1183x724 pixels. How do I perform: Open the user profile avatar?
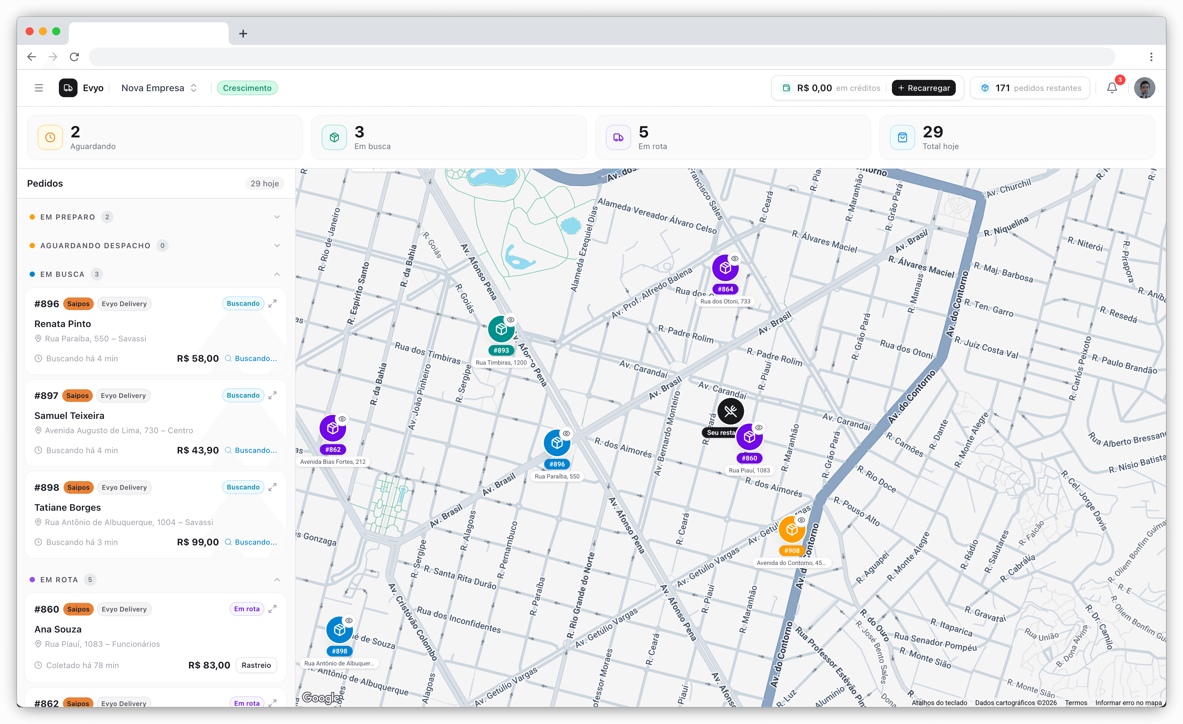tap(1144, 88)
